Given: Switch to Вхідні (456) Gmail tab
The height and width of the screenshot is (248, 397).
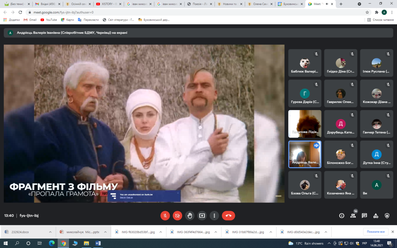Looking at the screenshot, I should tap(48, 4).
